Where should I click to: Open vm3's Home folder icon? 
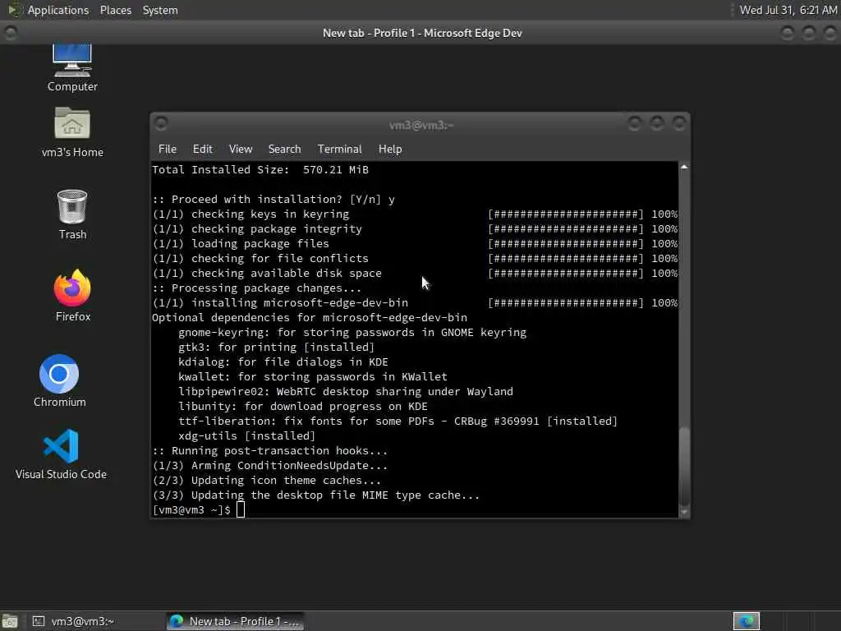click(72, 132)
